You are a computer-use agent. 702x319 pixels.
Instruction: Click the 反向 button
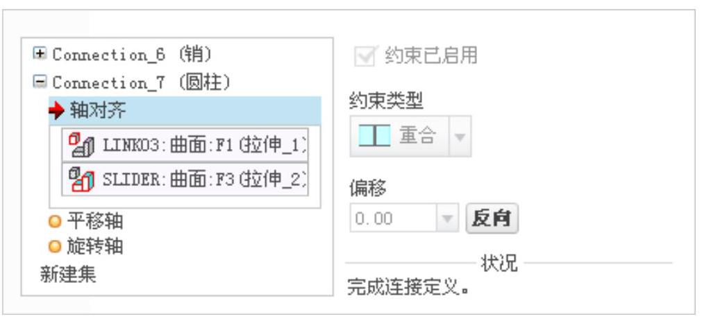(x=492, y=218)
